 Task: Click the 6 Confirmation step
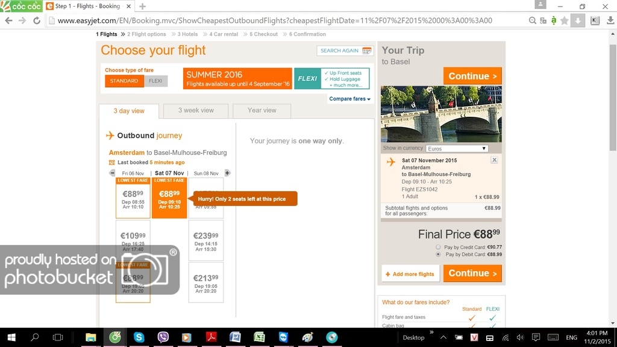[x=307, y=34]
